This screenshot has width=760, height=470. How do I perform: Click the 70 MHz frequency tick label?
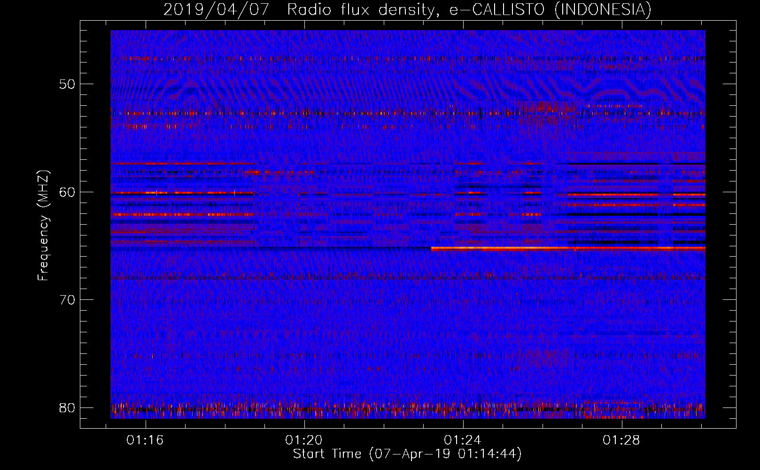[67, 300]
